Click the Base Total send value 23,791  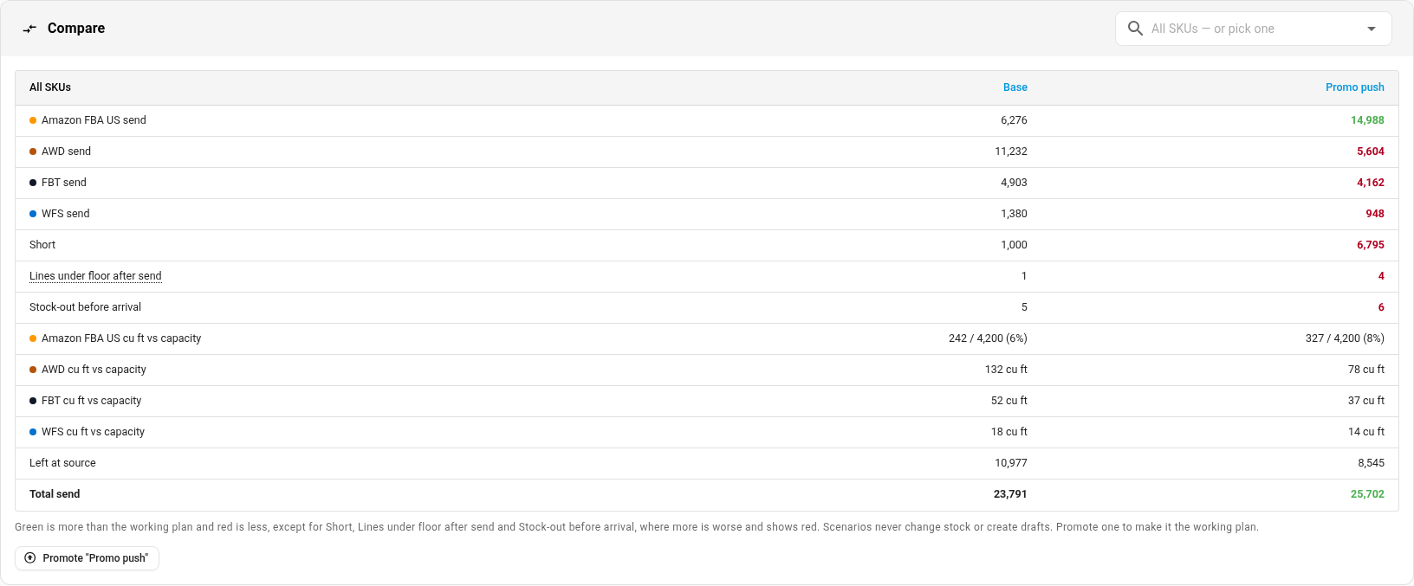tap(1010, 494)
